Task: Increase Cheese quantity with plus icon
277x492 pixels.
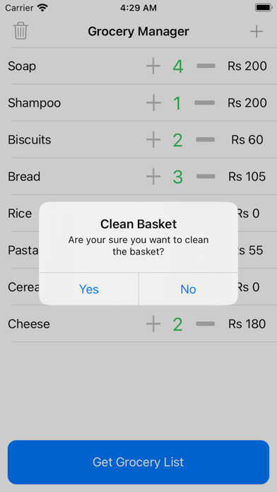Action: [x=153, y=324]
